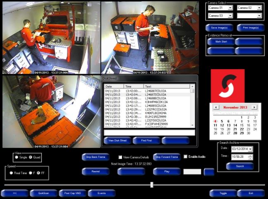Select the bottom-left camera feed
This screenshot has height=199, width=268.
coord(51,112)
